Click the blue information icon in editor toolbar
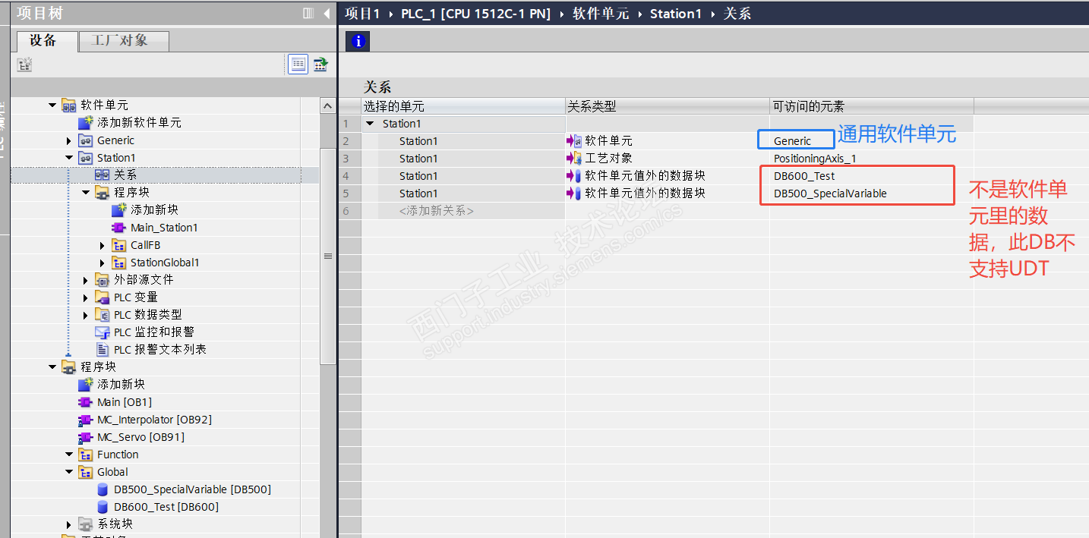The width and height of the screenshot is (1089, 538). click(358, 42)
